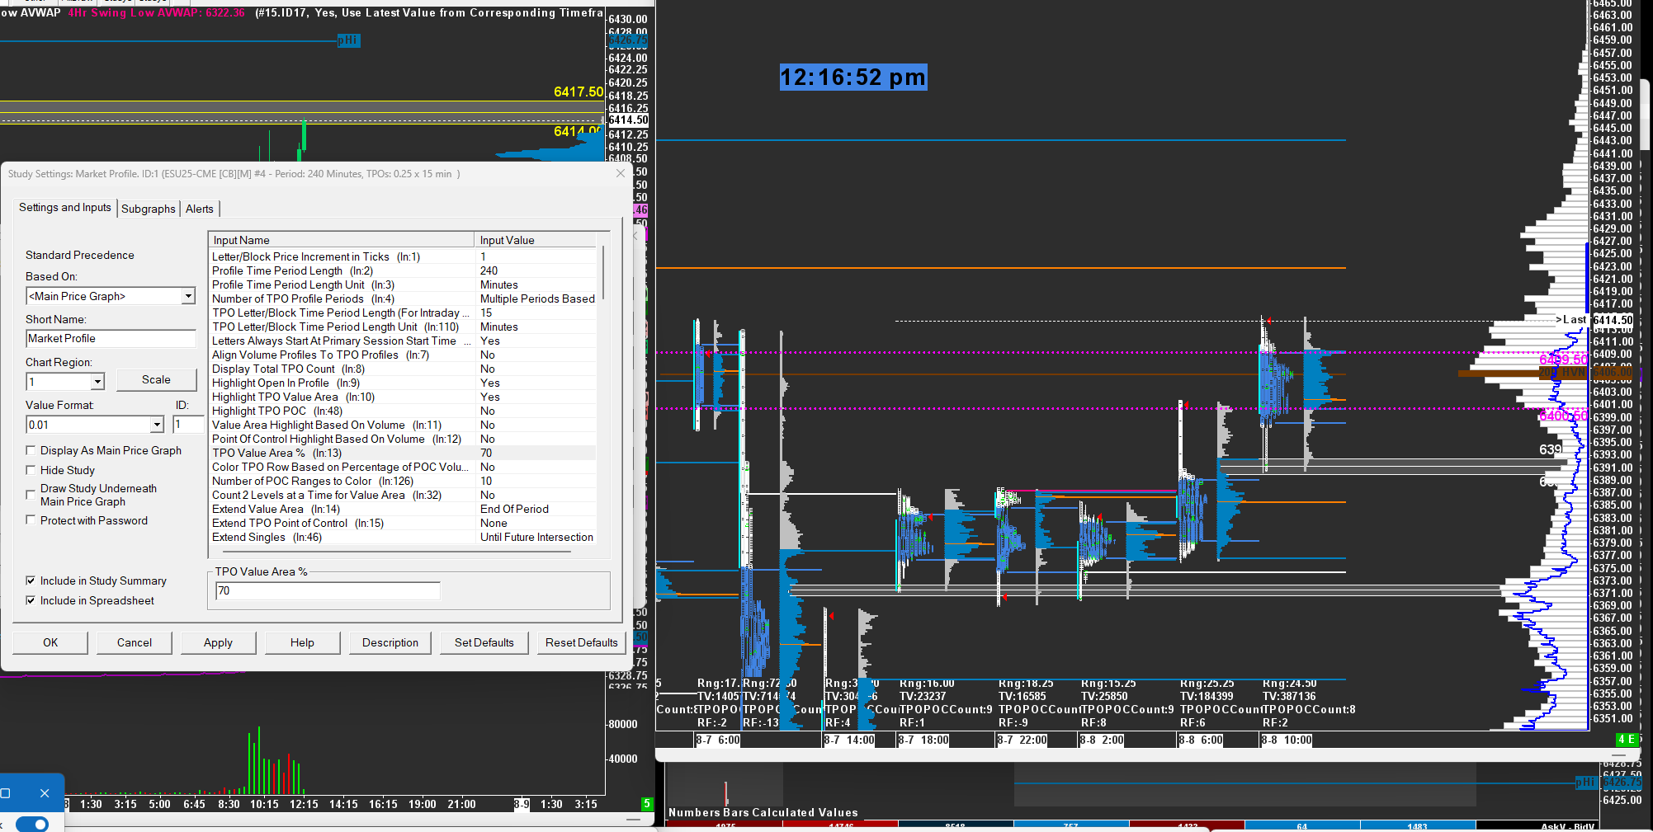Viewport: 1653px width, 832px height.
Task: Click the Reset Defaults button
Action: click(581, 642)
